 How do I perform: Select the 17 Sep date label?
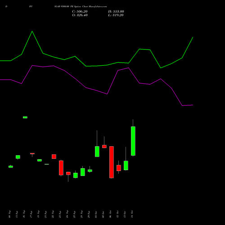31,214
